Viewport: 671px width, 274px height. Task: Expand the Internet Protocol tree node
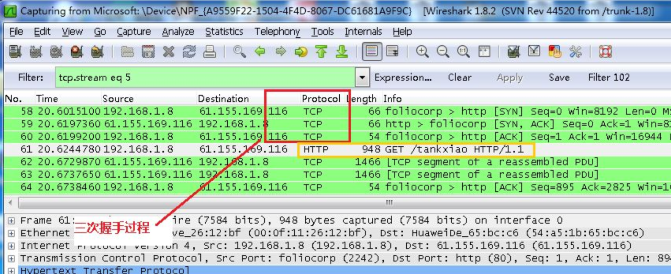pyautogui.click(x=11, y=246)
